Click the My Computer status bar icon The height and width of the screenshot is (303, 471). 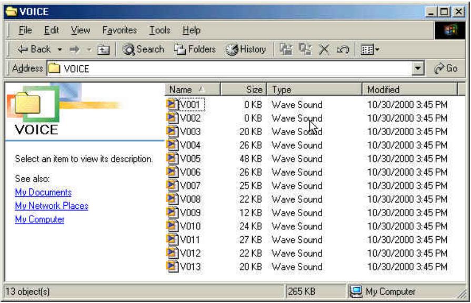(x=356, y=291)
